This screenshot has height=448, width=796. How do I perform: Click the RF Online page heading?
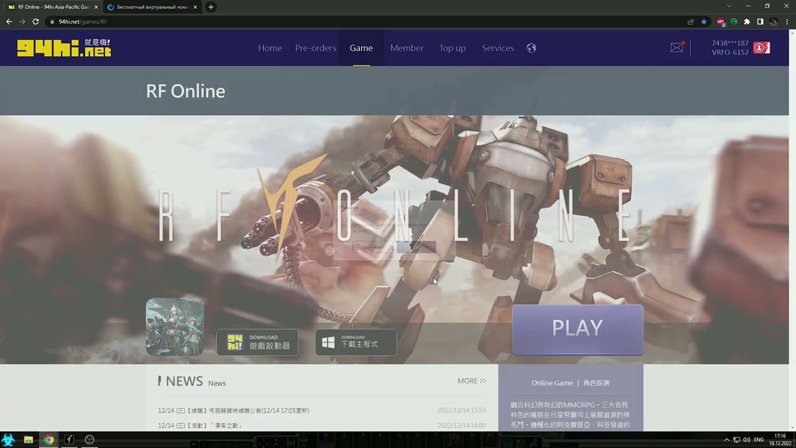point(185,91)
